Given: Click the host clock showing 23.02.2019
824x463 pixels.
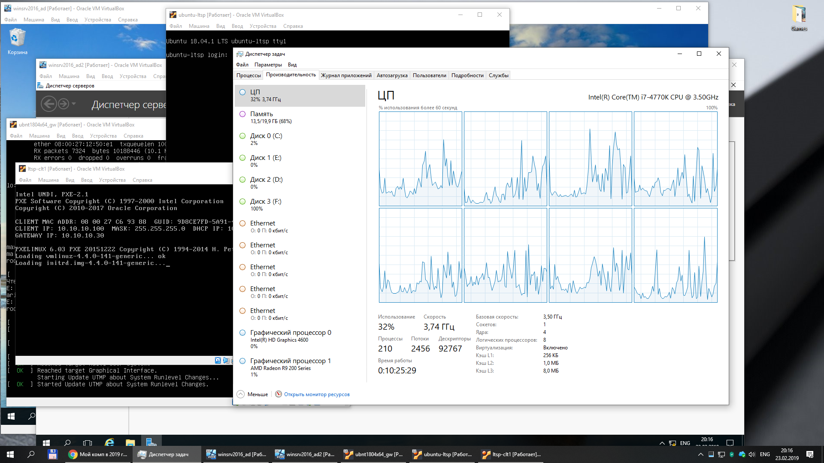Looking at the screenshot, I should click(x=787, y=454).
